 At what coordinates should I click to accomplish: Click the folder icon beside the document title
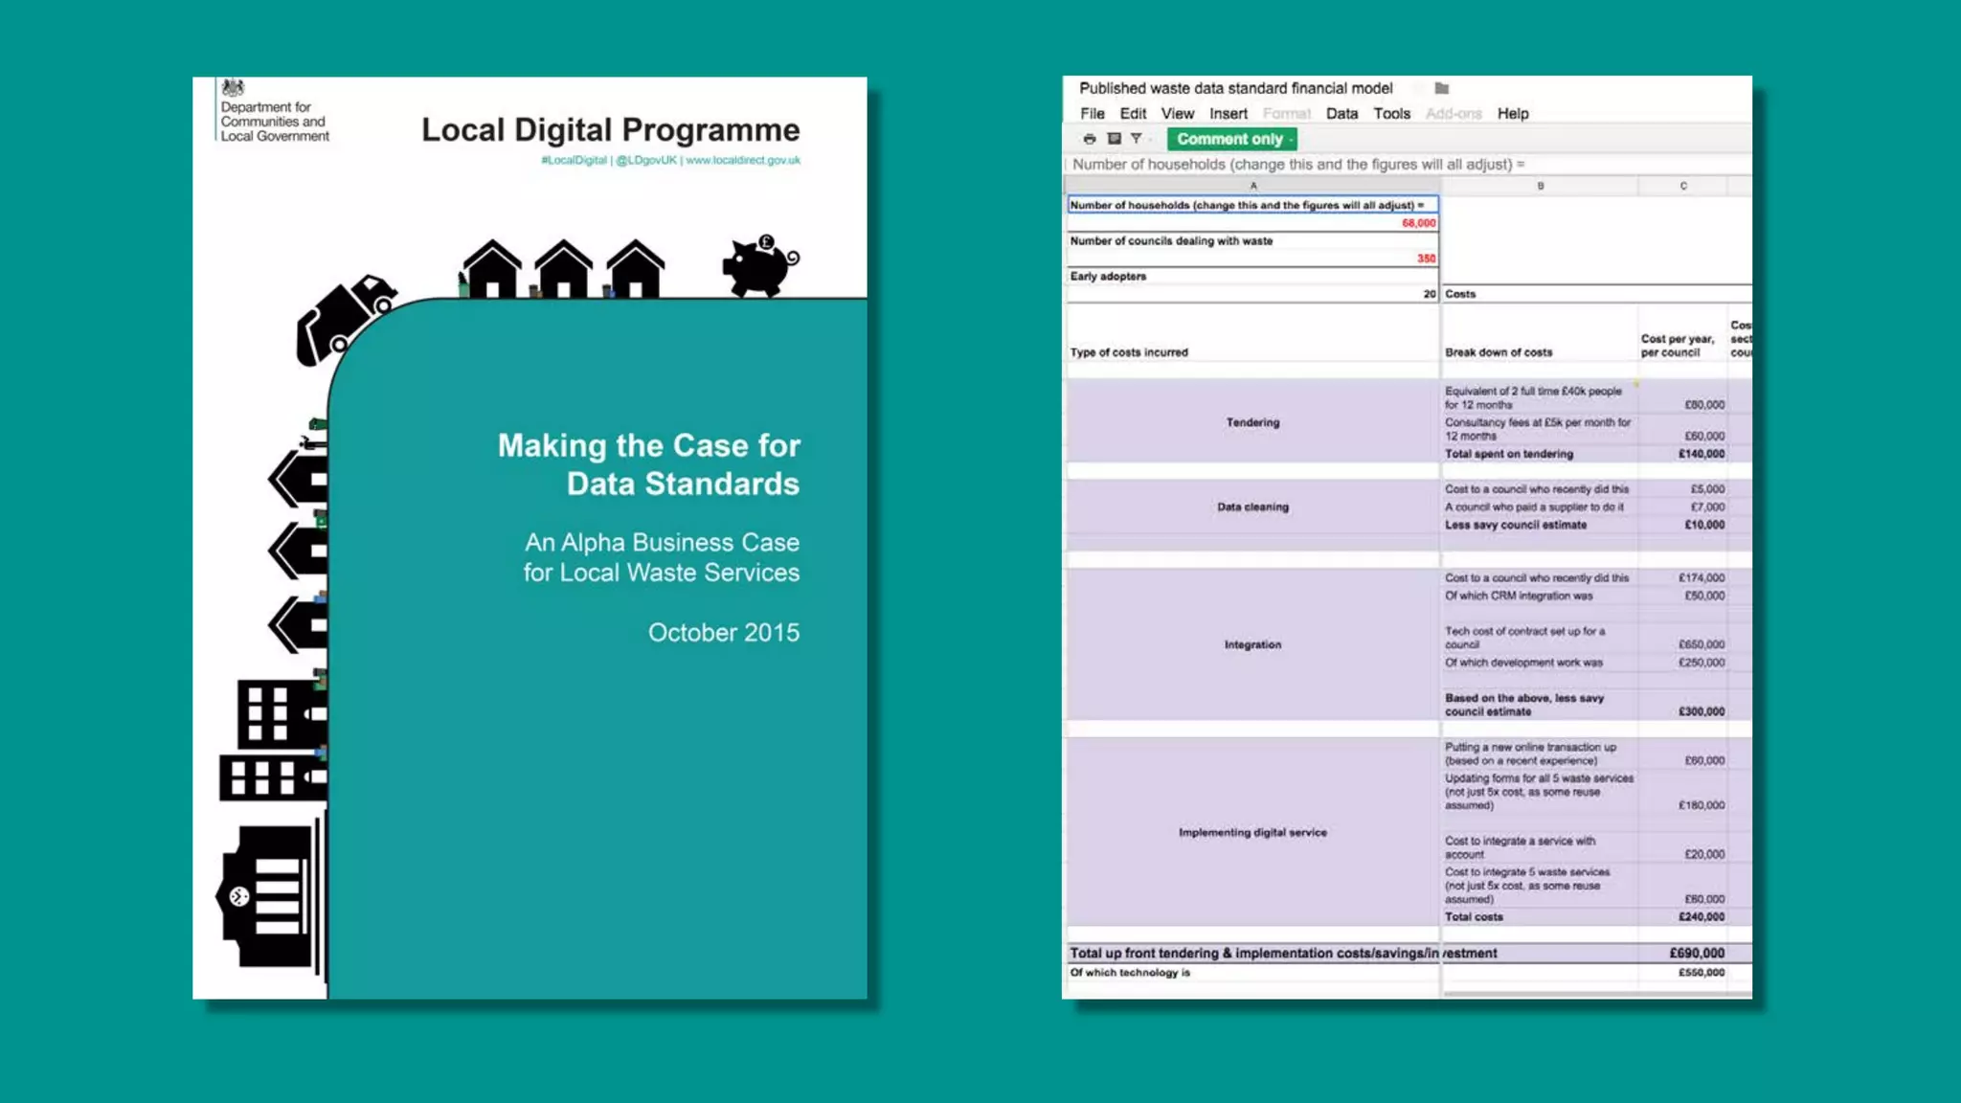[x=1441, y=88]
